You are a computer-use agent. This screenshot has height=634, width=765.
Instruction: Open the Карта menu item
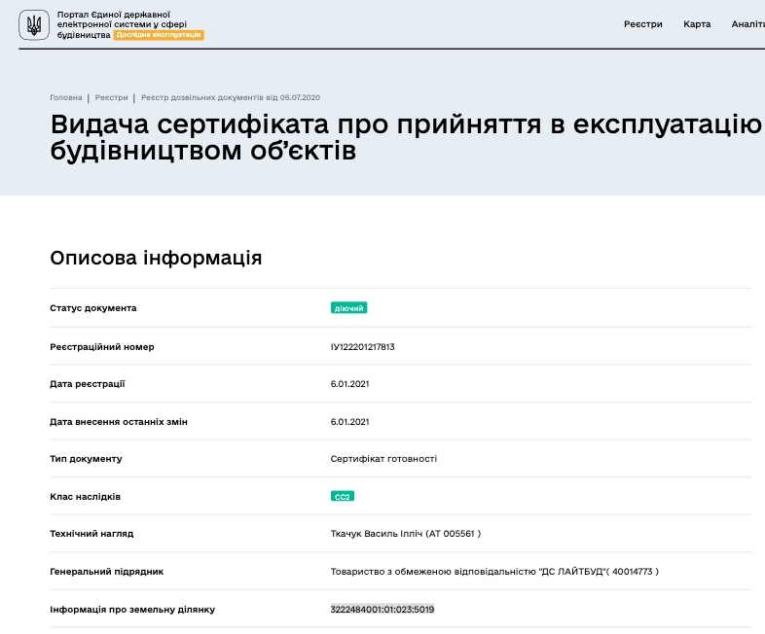697,24
